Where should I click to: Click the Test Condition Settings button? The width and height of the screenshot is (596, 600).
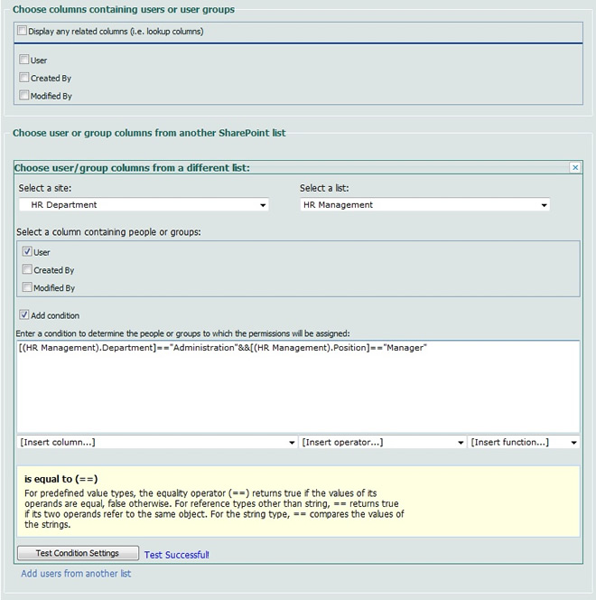[79, 553]
